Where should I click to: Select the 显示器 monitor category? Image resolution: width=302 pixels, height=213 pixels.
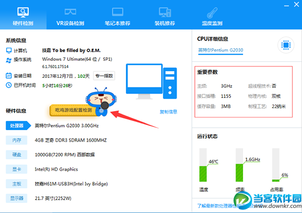click(x=17, y=198)
